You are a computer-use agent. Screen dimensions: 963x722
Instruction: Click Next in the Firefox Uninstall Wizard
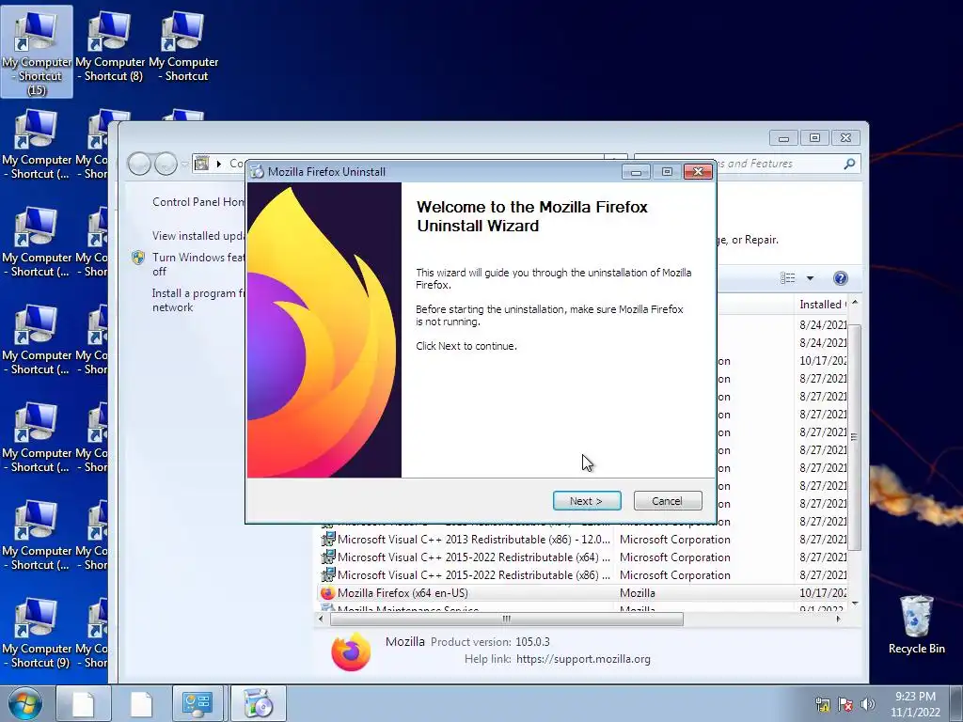587,501
